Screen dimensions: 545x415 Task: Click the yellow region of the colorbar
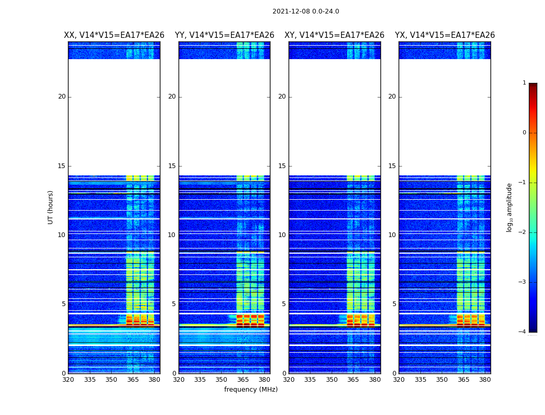click(x=533, y=174)
